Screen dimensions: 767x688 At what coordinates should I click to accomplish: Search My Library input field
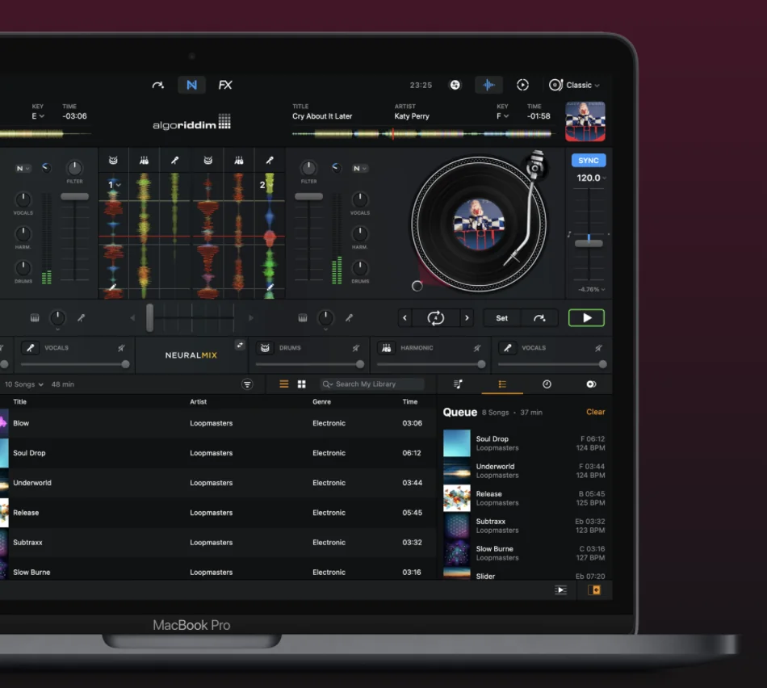point(371,384)
